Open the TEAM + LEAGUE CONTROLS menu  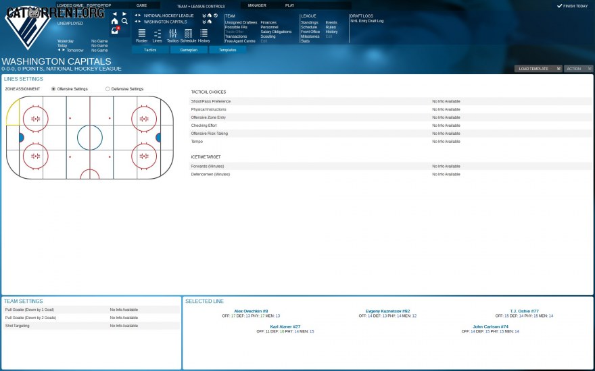click(201, 7)
